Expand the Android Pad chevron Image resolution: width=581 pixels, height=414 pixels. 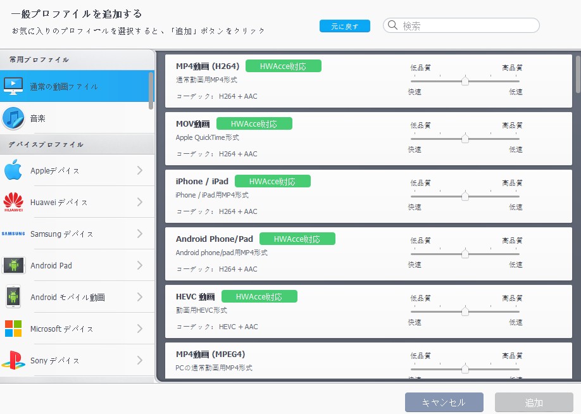(140, 265)
